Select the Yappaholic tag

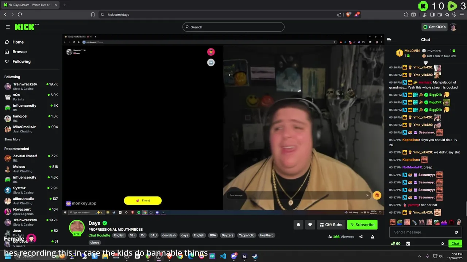[247, 235]
